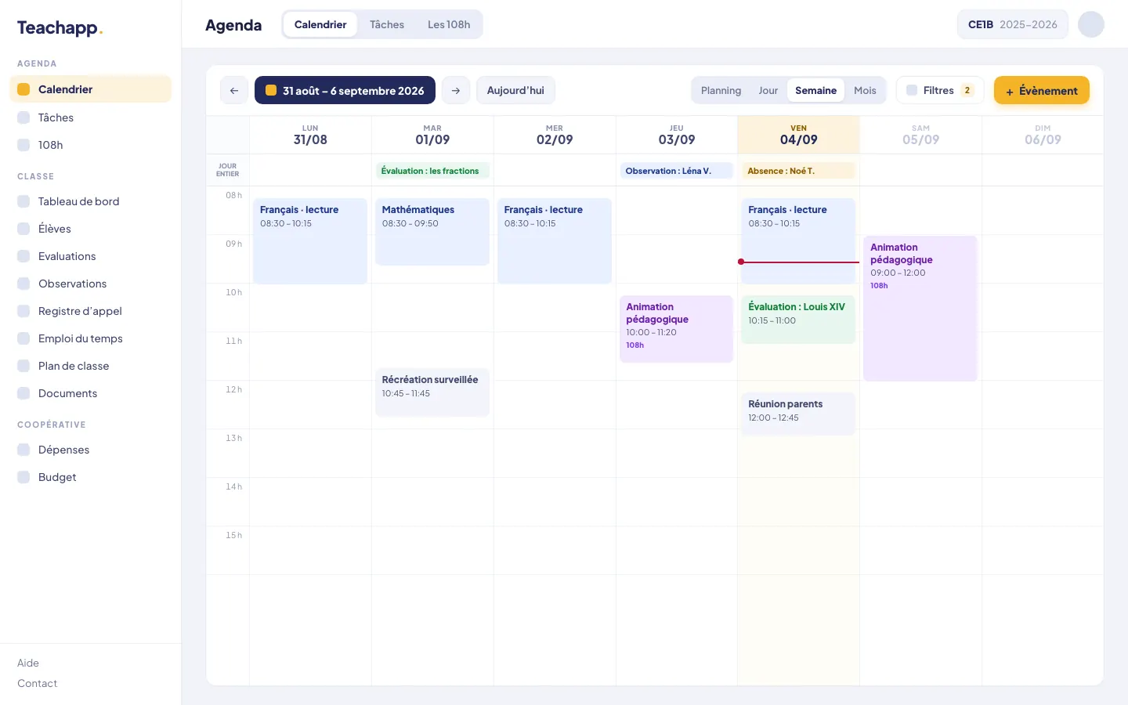Switch to the Tâches tab
This screenshot has height=705, width=1128.
[387, 24]
